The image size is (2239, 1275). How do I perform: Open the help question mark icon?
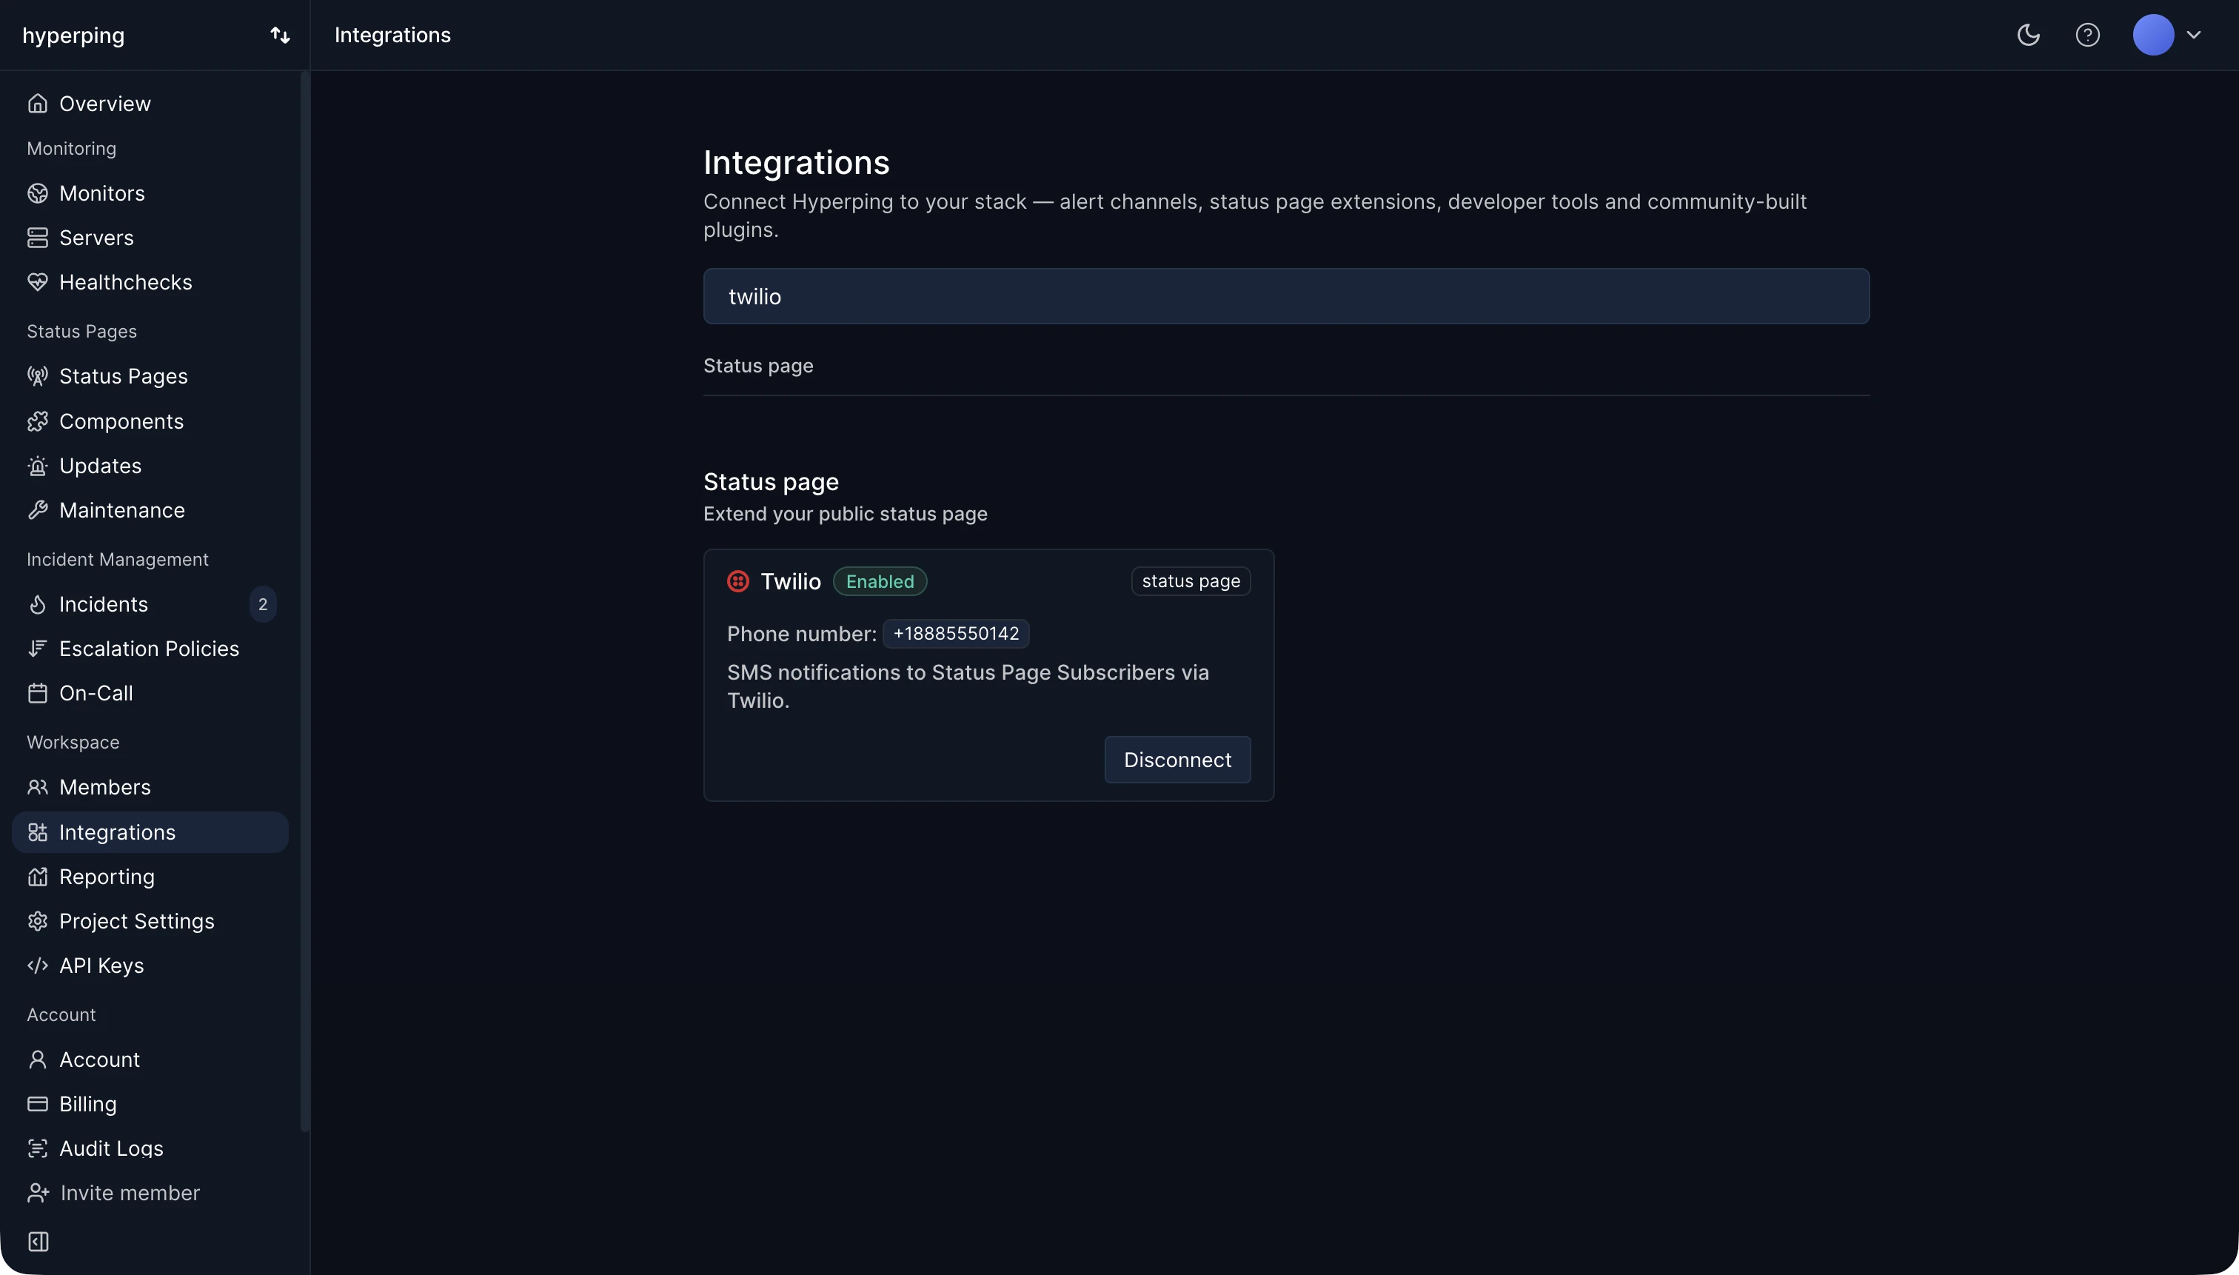click(2087, 35)
